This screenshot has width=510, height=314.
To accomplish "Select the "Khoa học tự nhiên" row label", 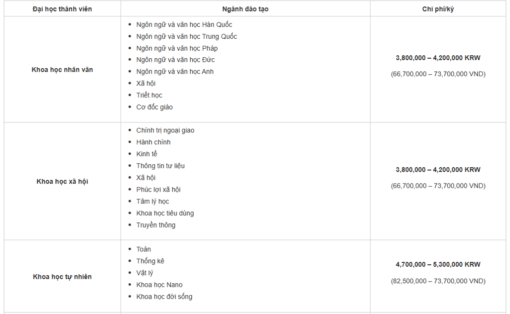I will pyautogui.click(x=62, y=277).
